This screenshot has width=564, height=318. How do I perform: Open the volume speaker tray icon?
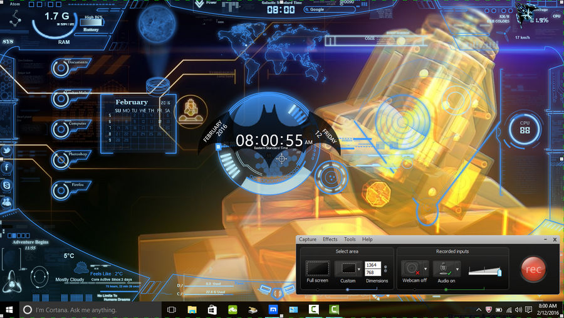[518, 310]
